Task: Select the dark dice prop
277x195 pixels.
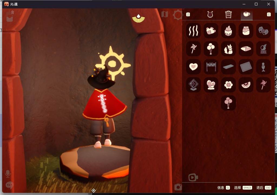Action: click(x=263, y=31)
